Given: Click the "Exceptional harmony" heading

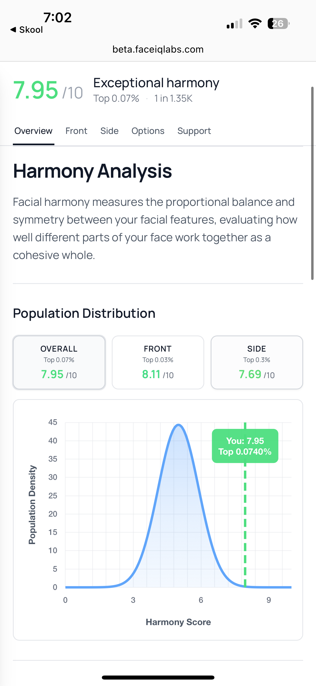Looking at the screenshot, I should pyautogui.click(x=156, y=83).
